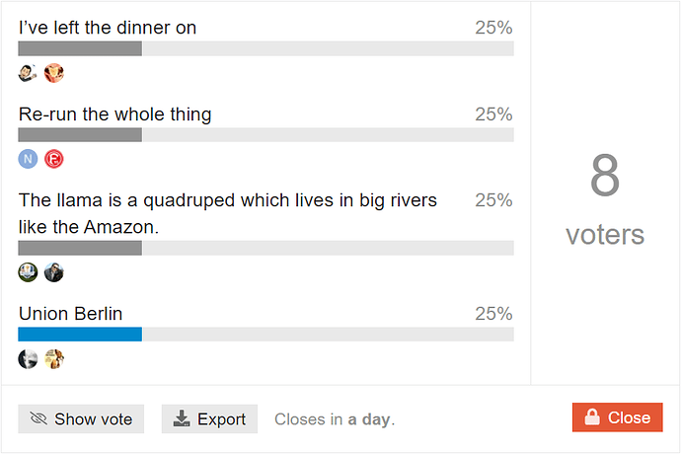Select the llama quadruped option text
681x454 pixels.
coord(228,213)
